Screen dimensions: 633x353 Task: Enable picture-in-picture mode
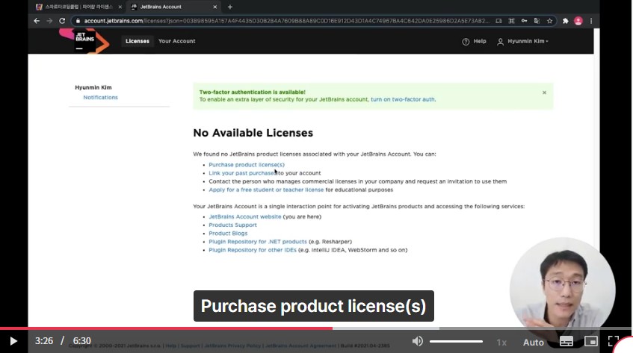591,341
